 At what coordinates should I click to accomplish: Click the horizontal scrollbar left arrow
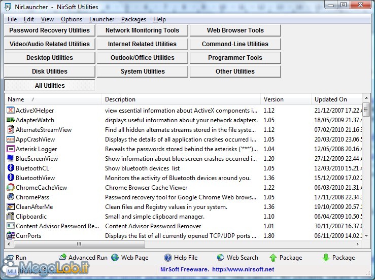coord(9,244)
